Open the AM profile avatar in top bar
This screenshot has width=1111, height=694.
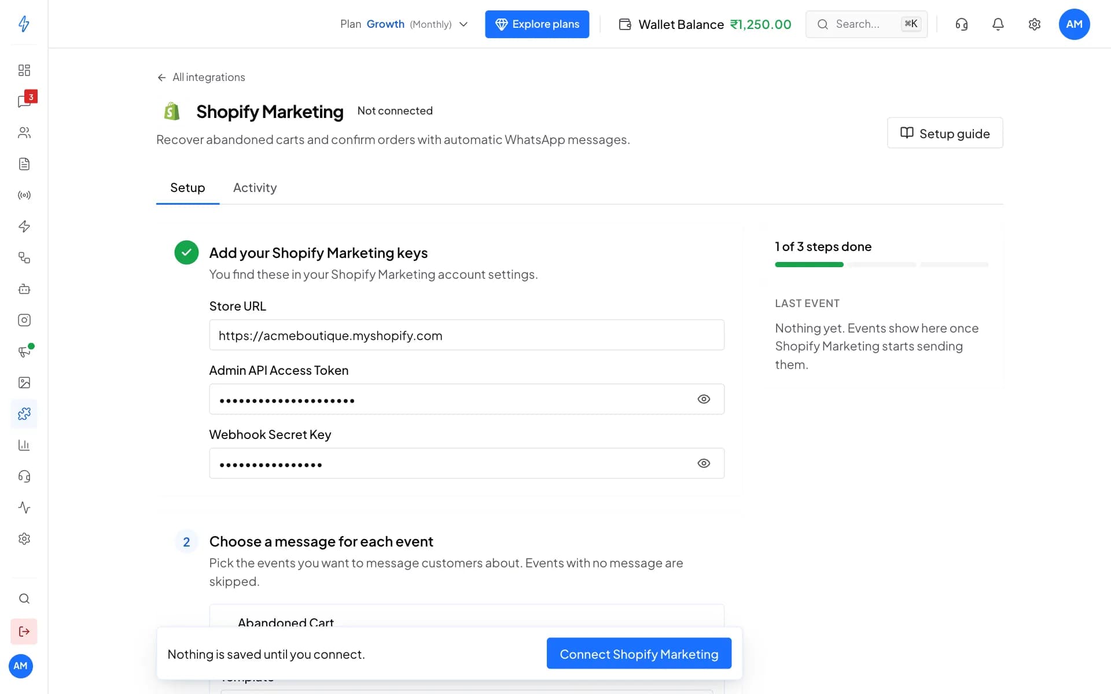[x=1074, y=24]
